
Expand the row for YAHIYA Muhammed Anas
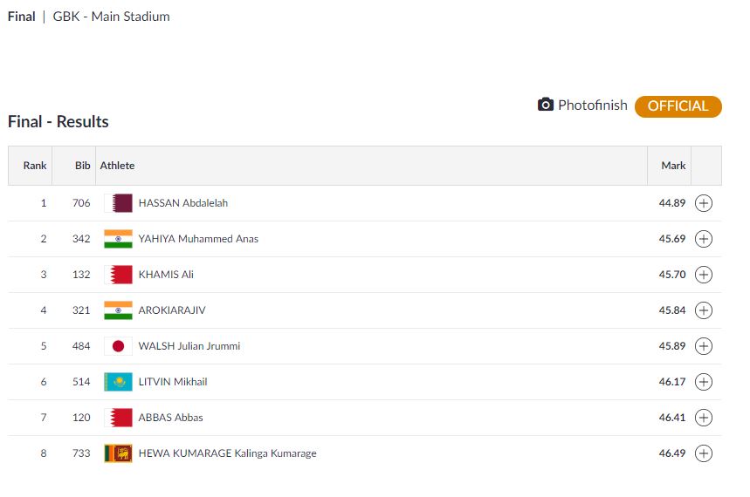704,239
